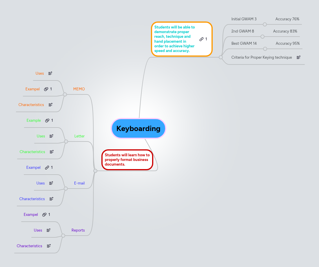Image resolution: width=319 pixels, height=267 pixels.
Task: Open the notes icon beside Reports Uses
Action: click(x=48, y=230)
